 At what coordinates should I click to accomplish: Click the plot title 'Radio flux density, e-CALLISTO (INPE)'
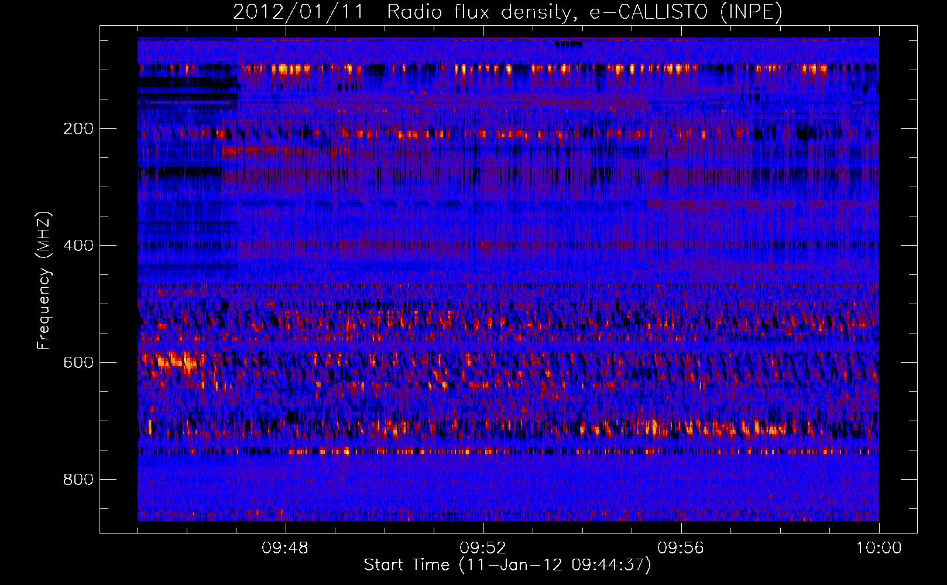(x=584, y=12)
